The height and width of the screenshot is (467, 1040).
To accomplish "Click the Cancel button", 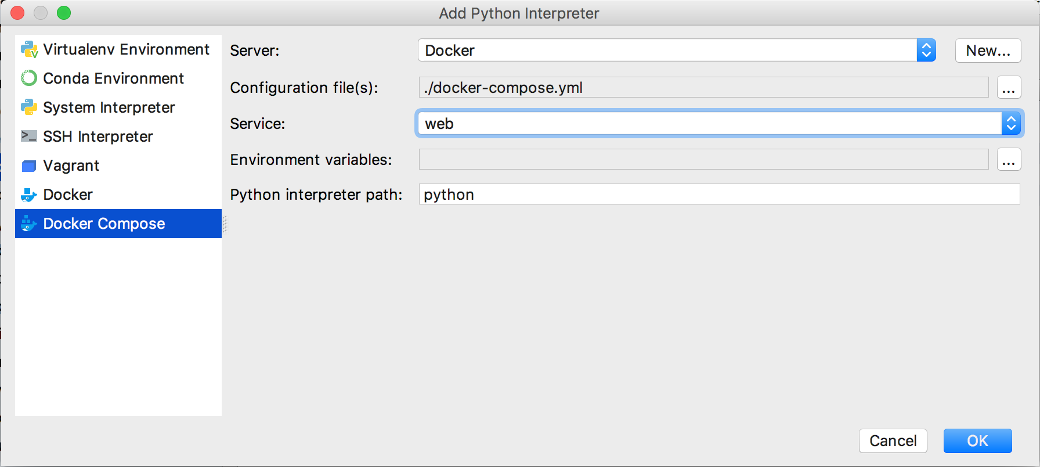I will 893,441.
